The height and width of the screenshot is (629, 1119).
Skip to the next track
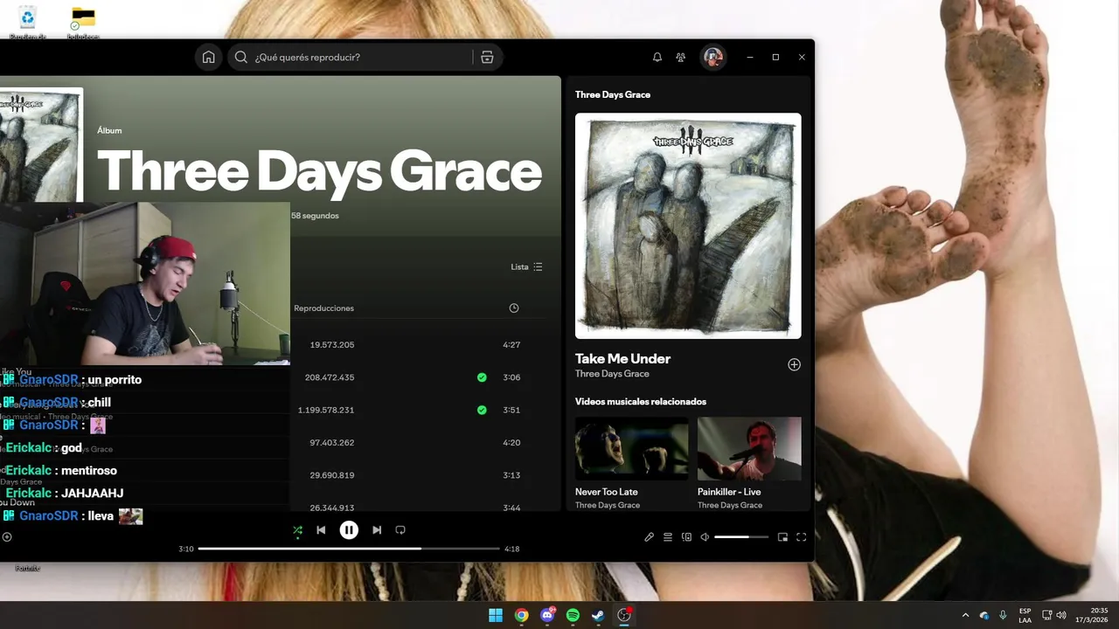click(377, 530)
